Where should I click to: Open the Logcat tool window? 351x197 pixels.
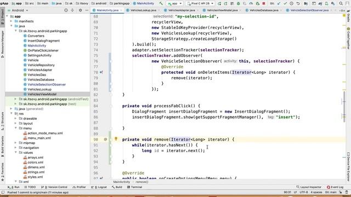pyautogui.click(x=99, y=187)
